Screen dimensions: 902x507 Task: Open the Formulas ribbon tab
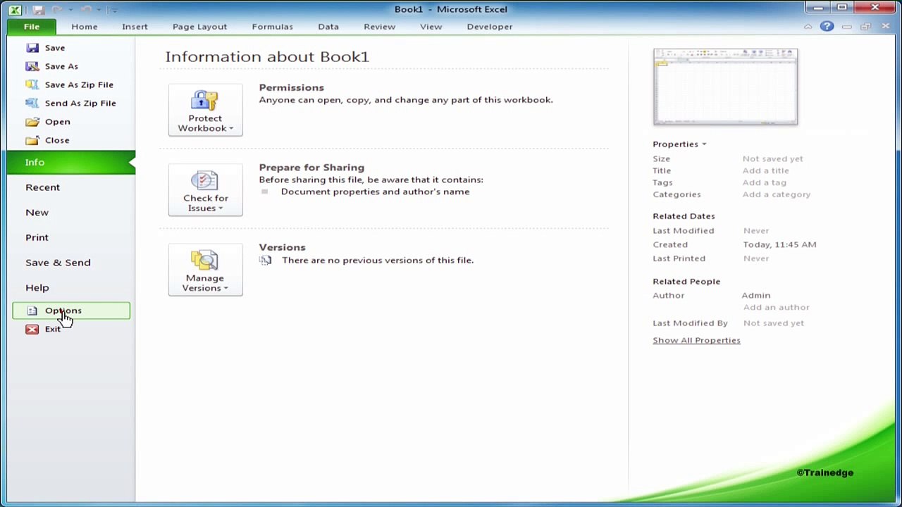tap(272, 27)
